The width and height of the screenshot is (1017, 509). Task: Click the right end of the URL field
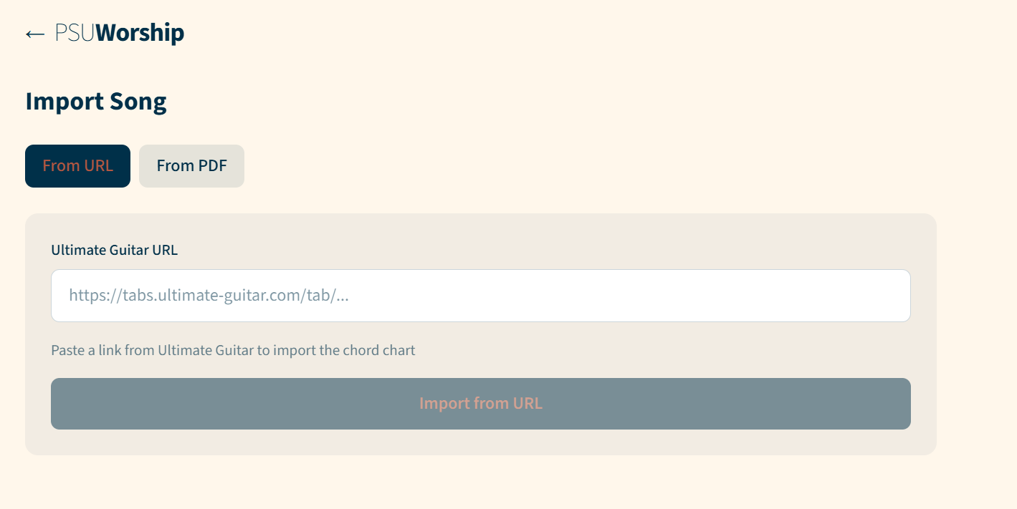[889, 296]
